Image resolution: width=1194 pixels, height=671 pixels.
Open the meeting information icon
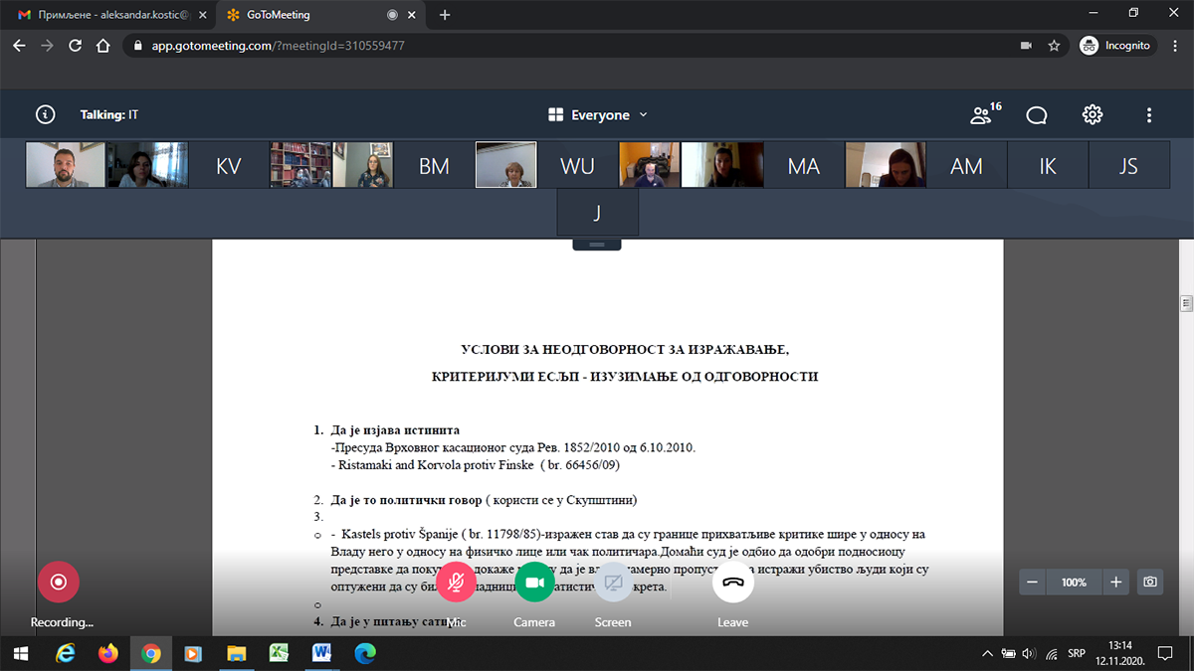point(45,114)
